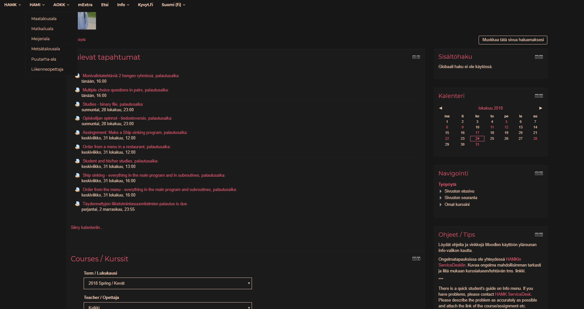
Task: Dock the Courses / Kurssit block
Action: coord(418,259)
